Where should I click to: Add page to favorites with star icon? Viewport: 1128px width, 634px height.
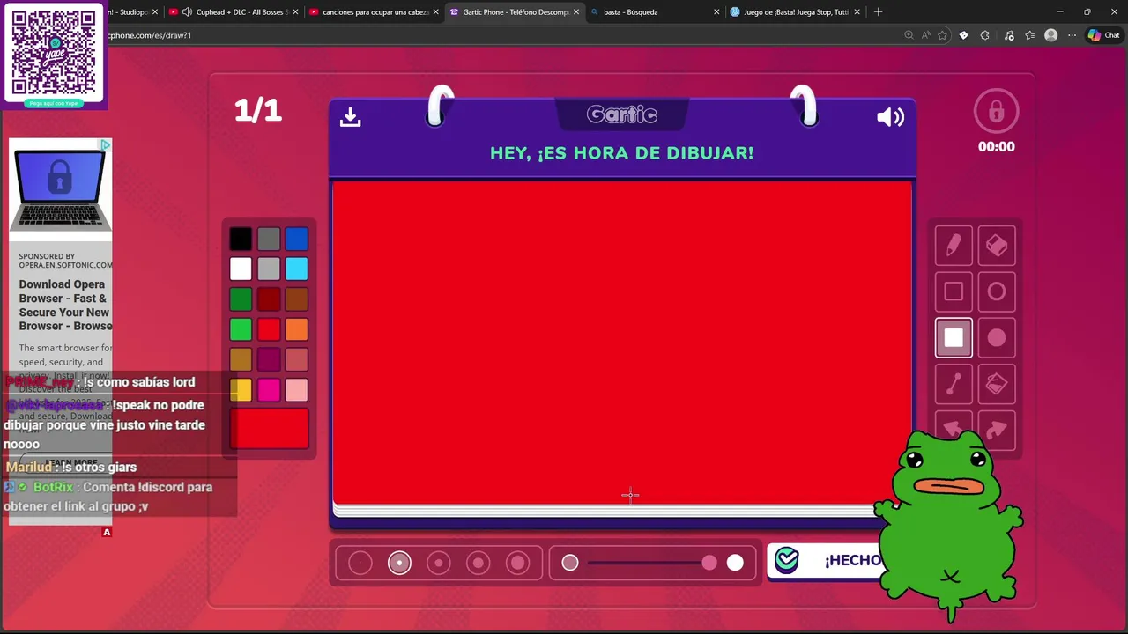tap(942, 35)
